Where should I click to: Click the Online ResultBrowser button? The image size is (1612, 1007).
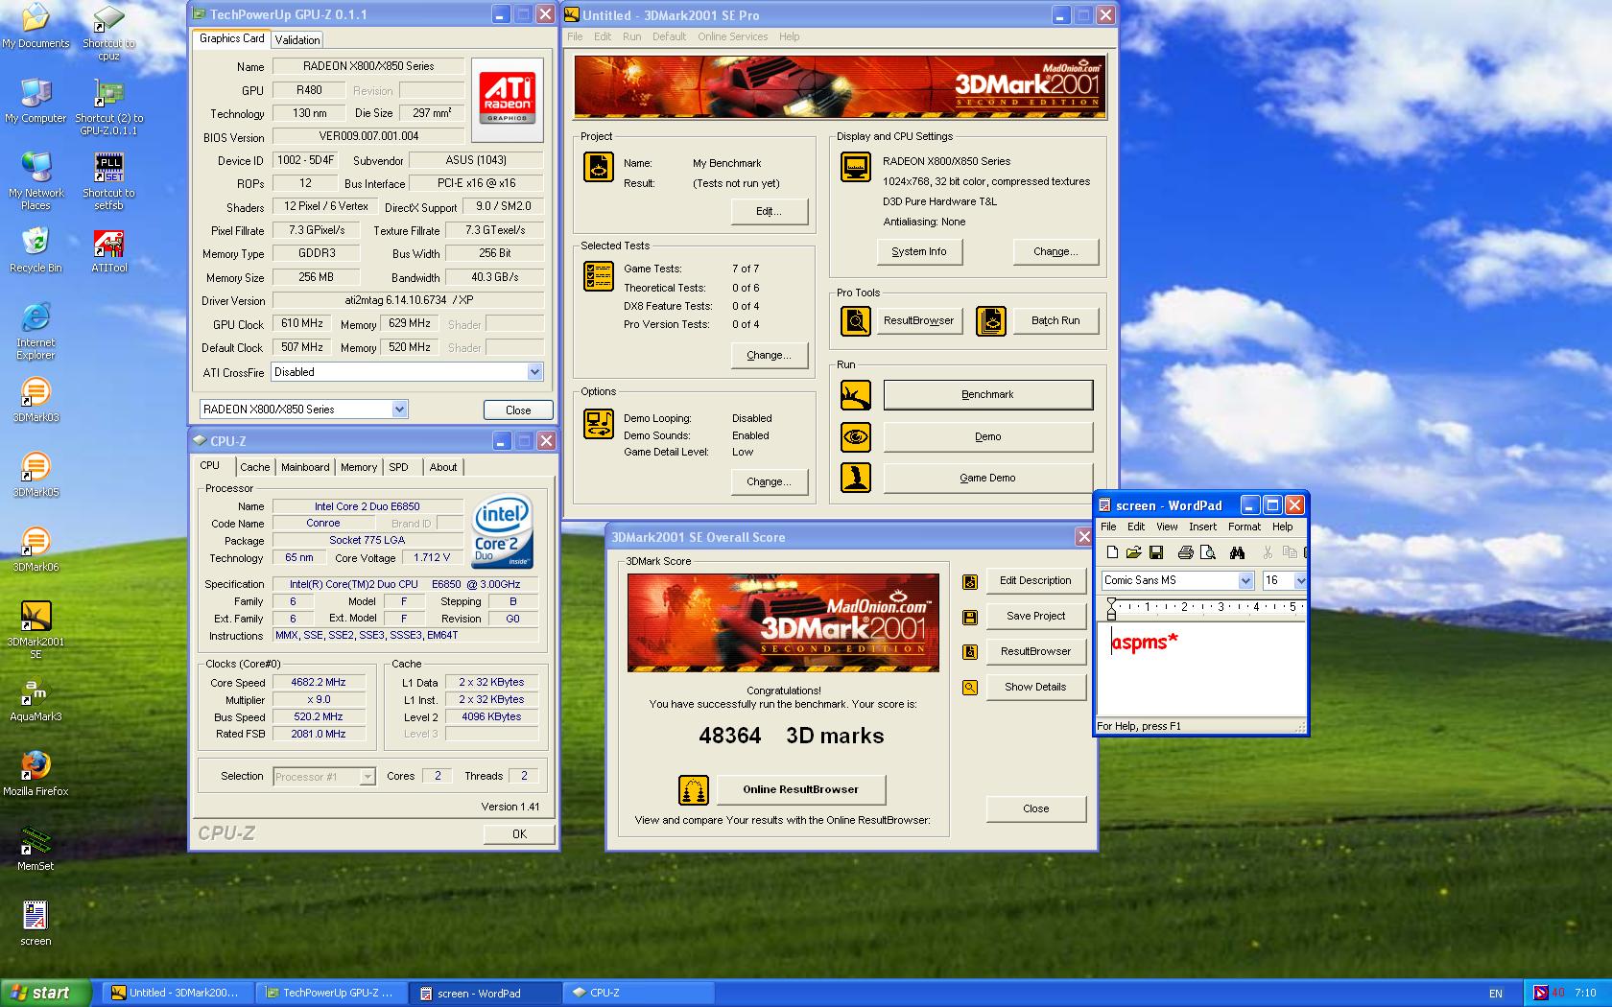[800, 789]
